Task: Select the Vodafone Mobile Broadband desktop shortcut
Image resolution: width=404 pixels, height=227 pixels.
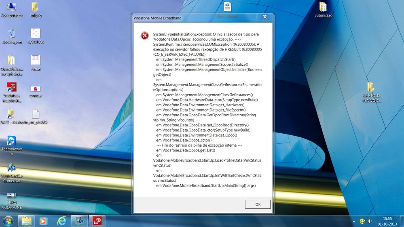Action: (x=12, y=88)
